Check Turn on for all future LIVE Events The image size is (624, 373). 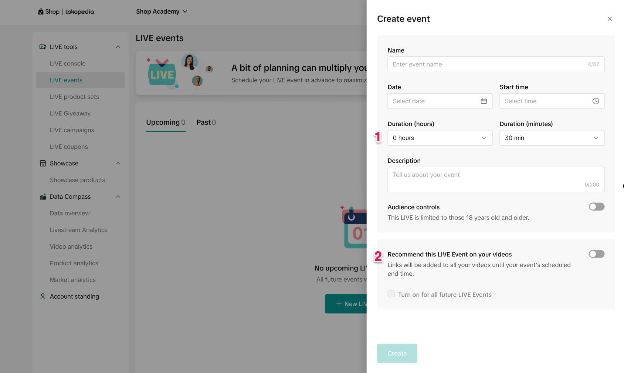tap(391, 294)
